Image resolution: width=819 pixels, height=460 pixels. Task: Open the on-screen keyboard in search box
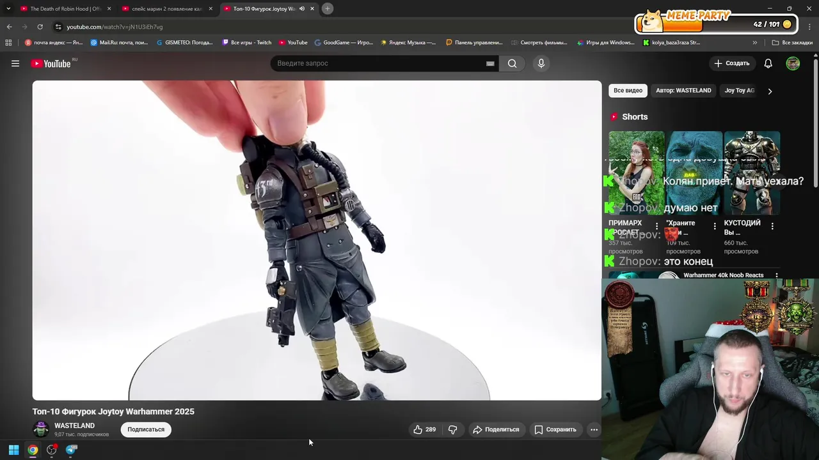pyautogui.click(x=490, y=63)
